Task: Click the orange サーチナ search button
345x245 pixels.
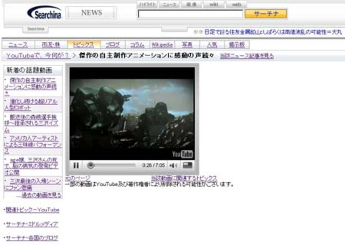Action: (266, 14)
